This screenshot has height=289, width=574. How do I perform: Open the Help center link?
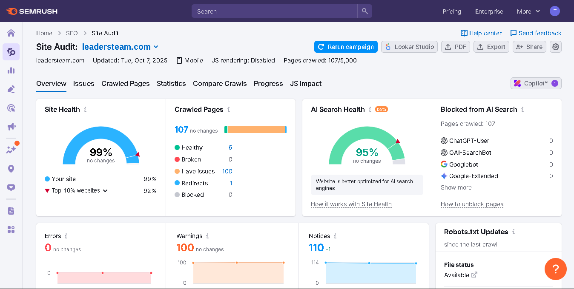point(481,33)
